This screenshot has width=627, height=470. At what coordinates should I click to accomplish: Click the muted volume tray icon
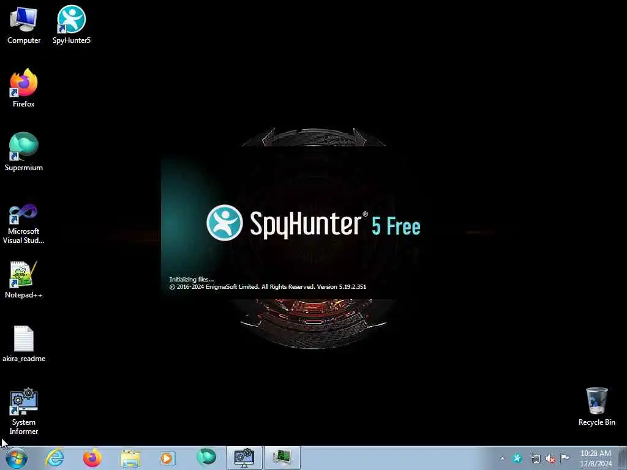[x=550, y=458]
